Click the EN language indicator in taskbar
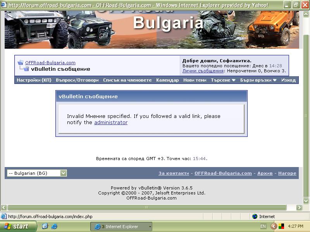 pos(263,226)
